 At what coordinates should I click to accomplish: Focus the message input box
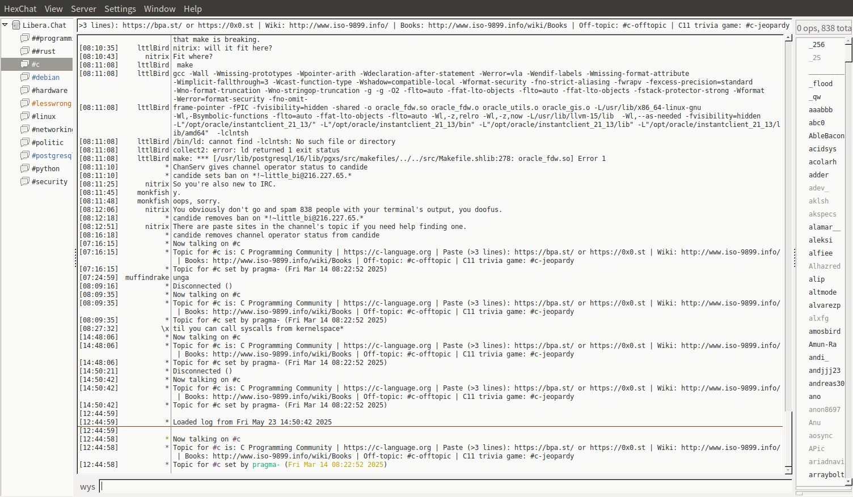(446, 486)
